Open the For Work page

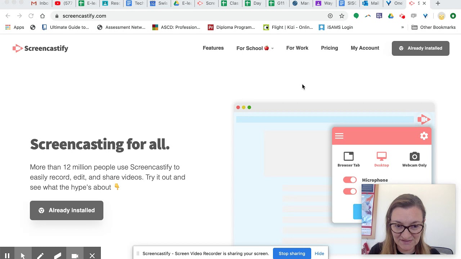point(297,48)
